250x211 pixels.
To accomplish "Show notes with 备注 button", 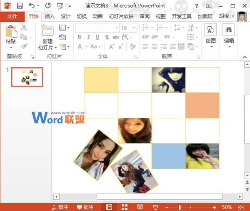I will click(x=60, y=207).
